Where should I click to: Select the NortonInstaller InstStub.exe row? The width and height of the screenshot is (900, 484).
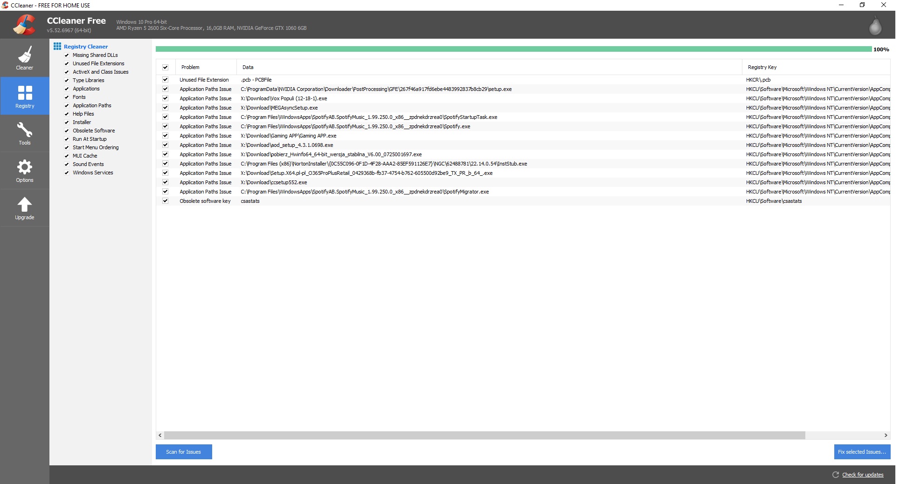(x=523, y=164)
